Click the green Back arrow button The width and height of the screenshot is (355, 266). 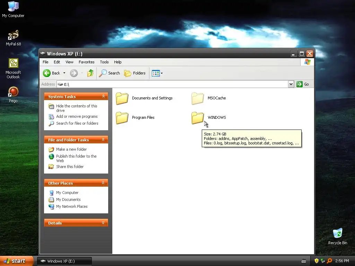[x=47, y=73]
